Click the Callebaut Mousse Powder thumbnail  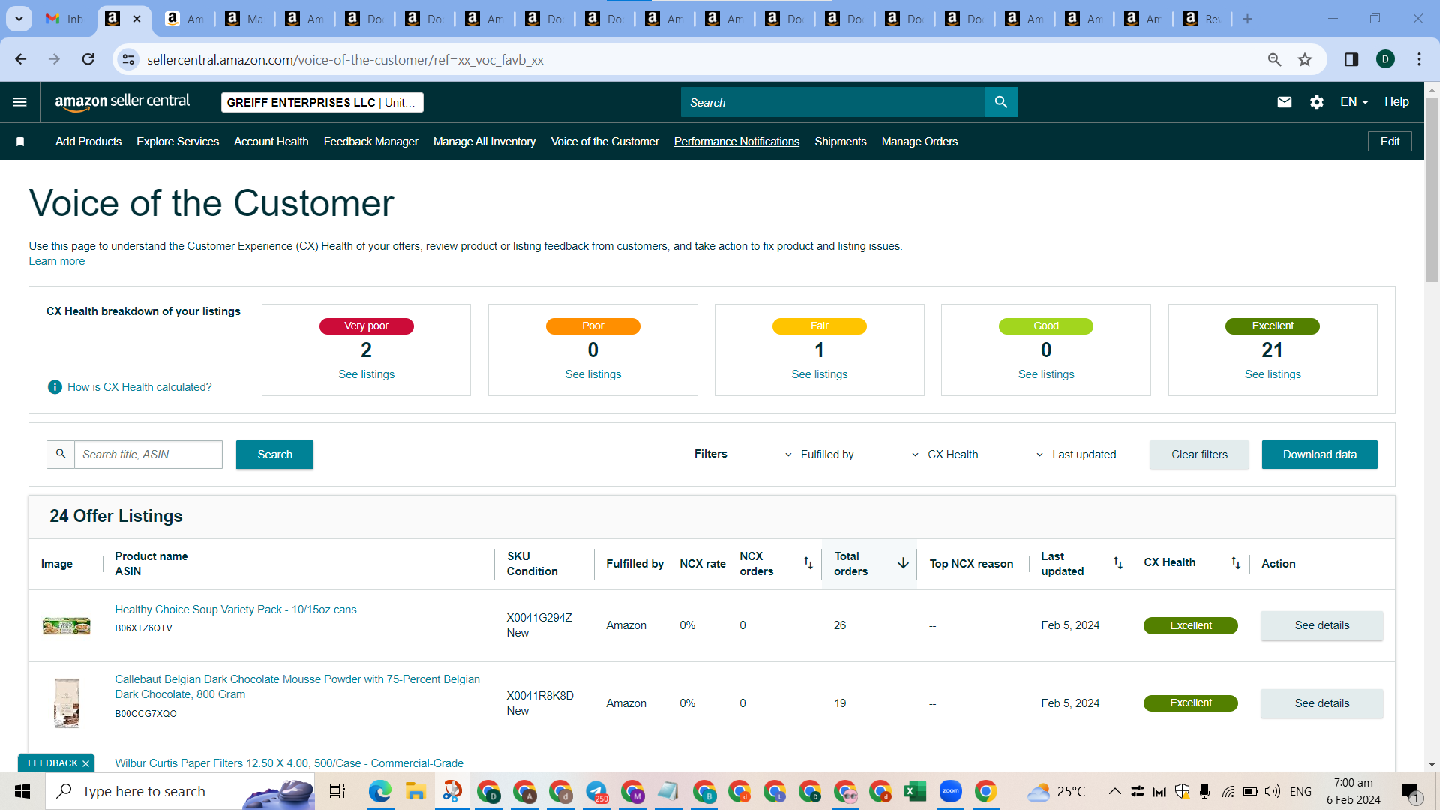point(67,703)
